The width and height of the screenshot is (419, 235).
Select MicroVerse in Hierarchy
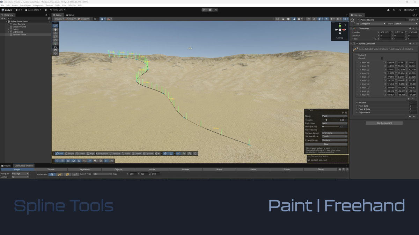tap(18, 32)
